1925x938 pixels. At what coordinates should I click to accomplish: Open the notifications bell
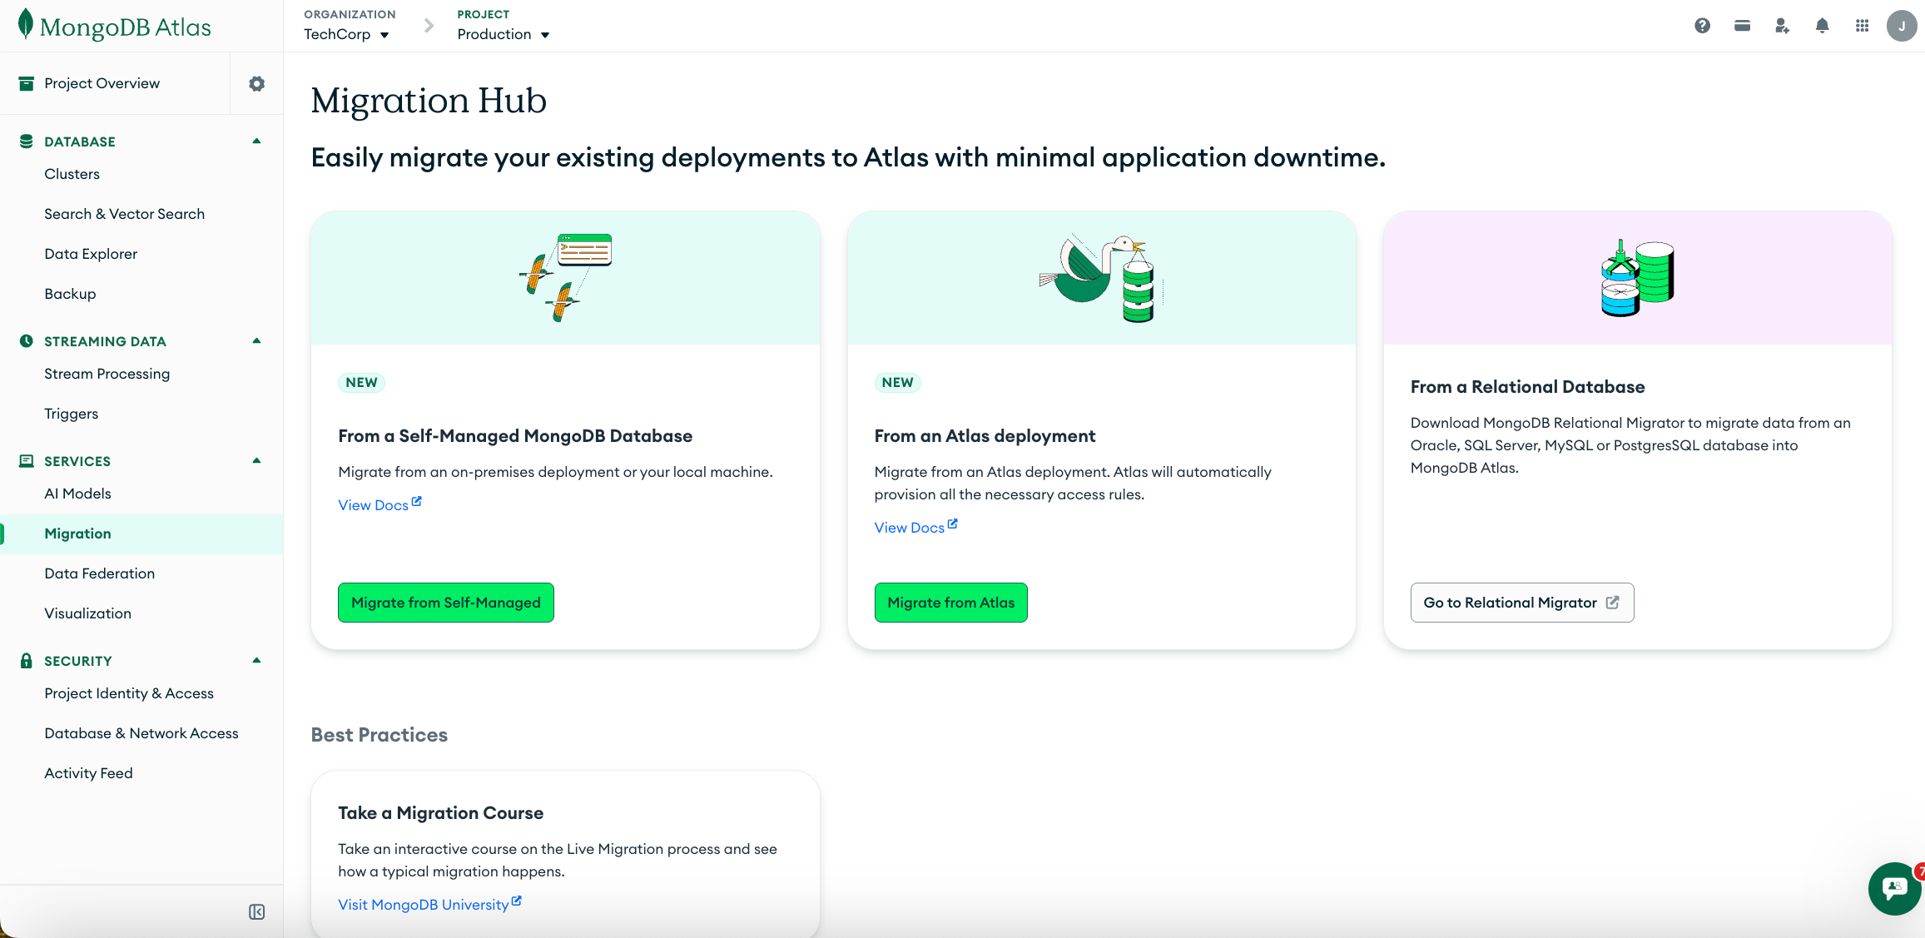pyautogui.click(x=1822, y=26)
